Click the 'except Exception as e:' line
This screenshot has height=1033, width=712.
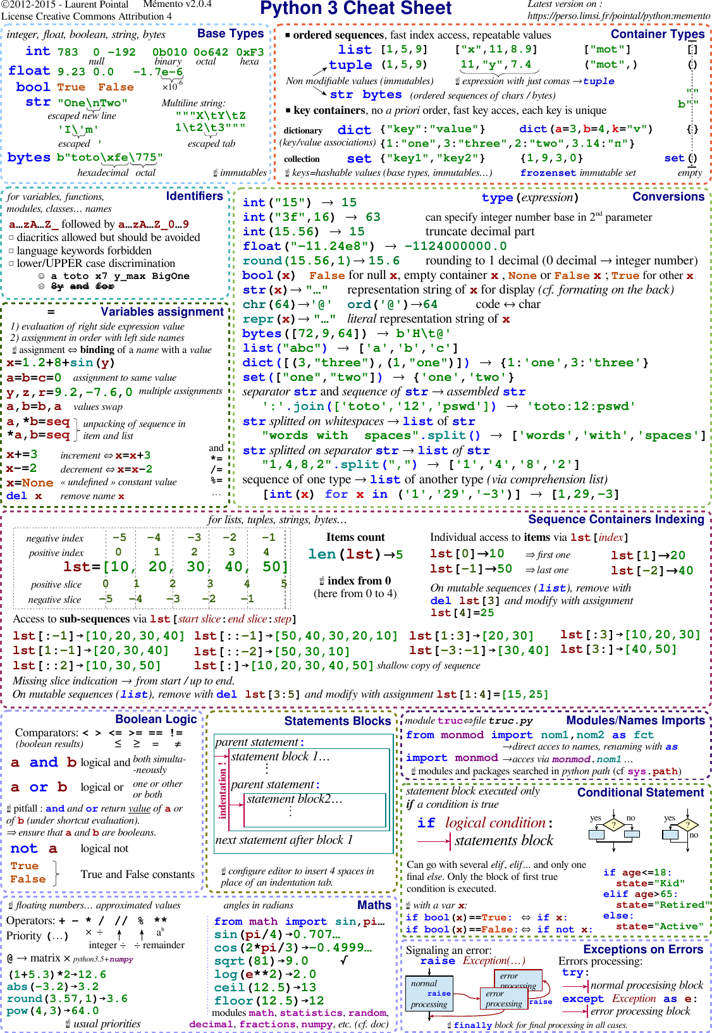[x=630, y=999]
